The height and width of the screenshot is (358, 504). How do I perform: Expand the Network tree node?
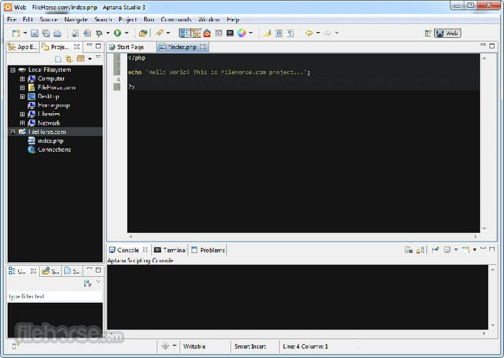22,123
